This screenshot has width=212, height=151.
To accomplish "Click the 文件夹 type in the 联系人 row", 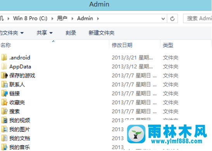I will coord(171,85).
